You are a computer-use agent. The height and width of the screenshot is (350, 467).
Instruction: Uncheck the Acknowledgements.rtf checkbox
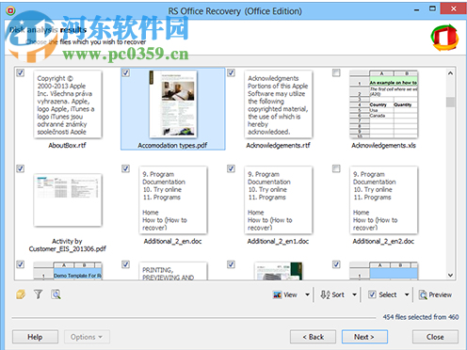tap(231, 72)
